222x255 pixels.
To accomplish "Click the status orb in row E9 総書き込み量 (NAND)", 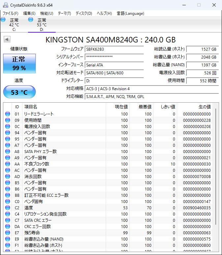I will click(8, 239).
